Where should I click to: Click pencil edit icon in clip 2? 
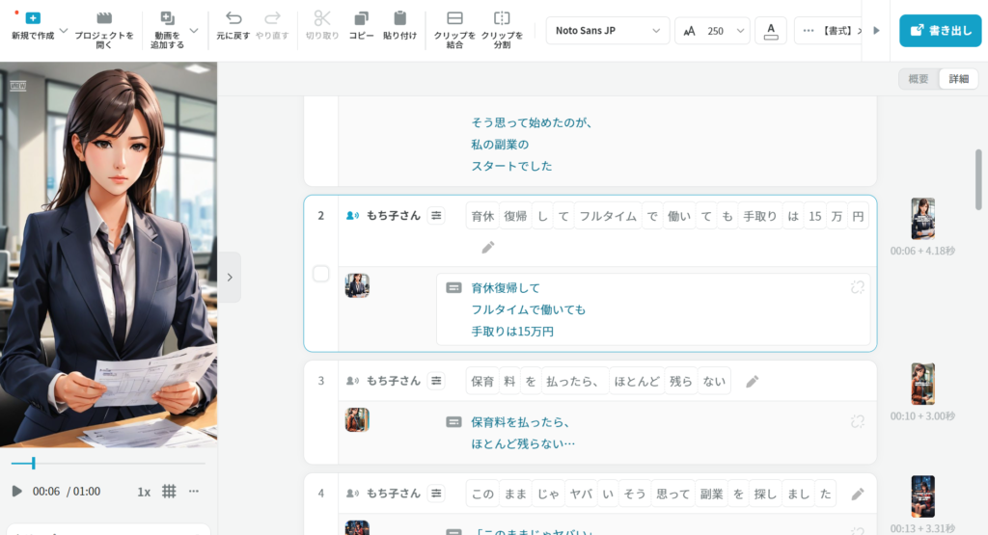coord(488,248)
